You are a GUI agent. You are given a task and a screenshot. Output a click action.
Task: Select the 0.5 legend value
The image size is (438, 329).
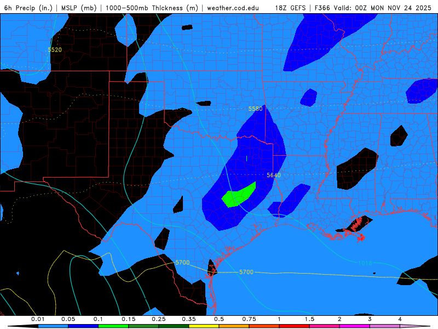[219, 319]
